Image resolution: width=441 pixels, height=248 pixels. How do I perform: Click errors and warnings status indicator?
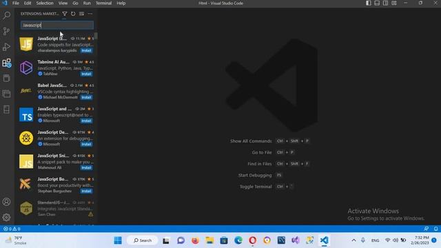[12, 229]
